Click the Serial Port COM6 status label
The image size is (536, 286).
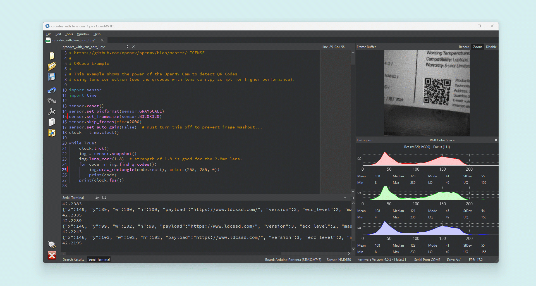(427, 260)
